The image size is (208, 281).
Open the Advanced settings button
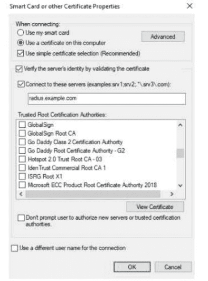pyautogui.click(x=162, y=37)
